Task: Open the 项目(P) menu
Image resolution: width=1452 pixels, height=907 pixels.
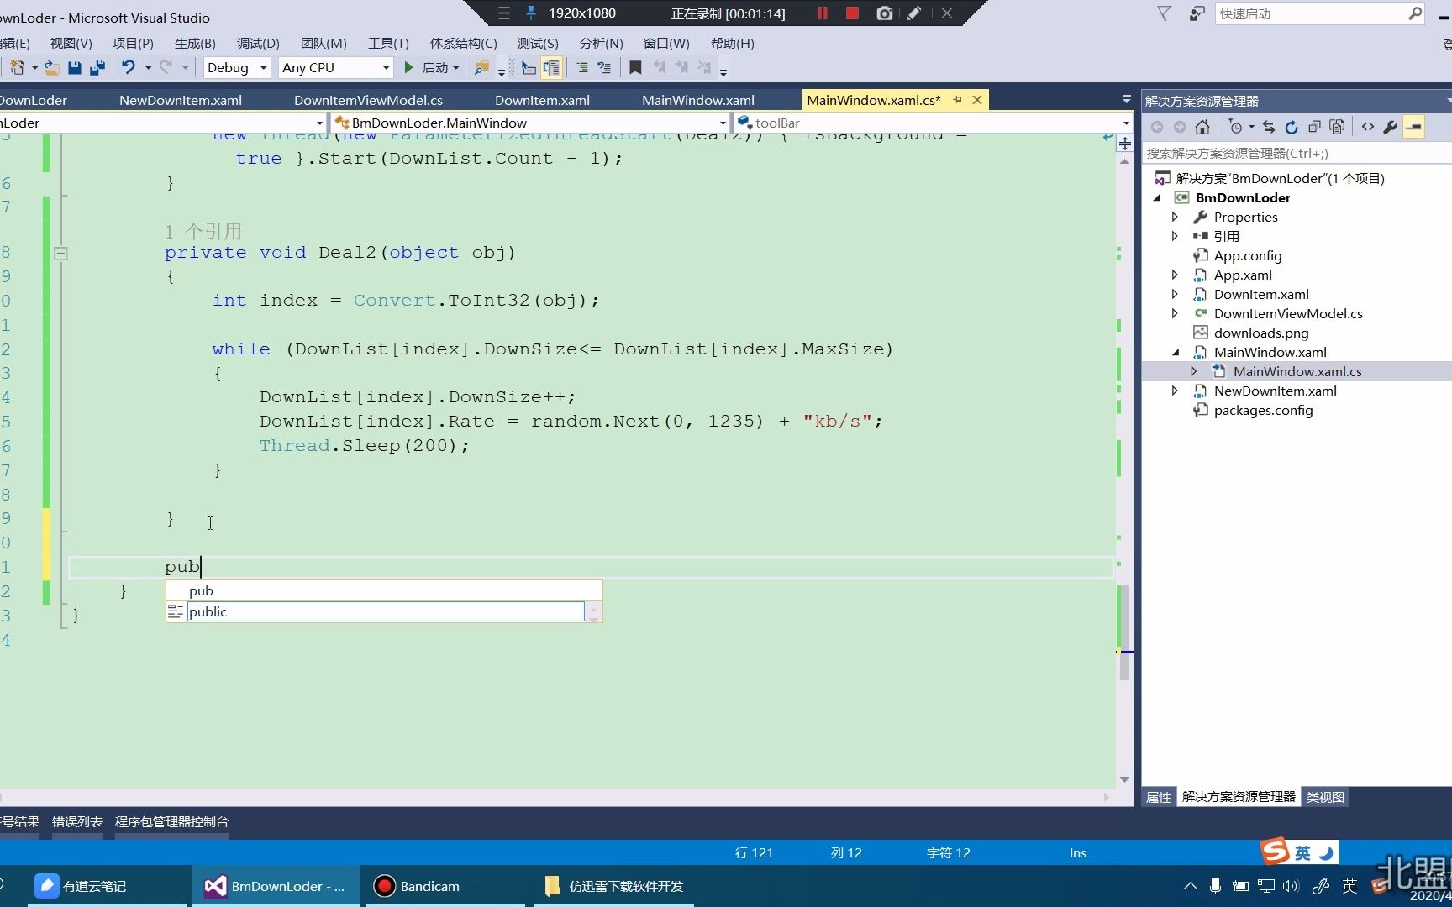Action: point(133,43)
